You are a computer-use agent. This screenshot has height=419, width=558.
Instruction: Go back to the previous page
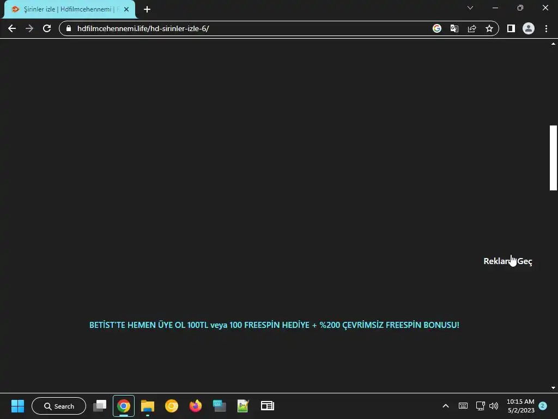(x=12, y=28)
